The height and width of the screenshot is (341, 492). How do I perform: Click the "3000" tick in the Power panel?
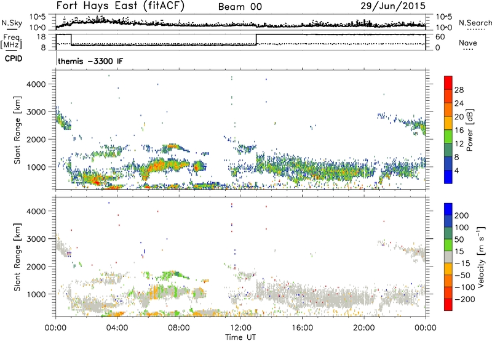36,112
